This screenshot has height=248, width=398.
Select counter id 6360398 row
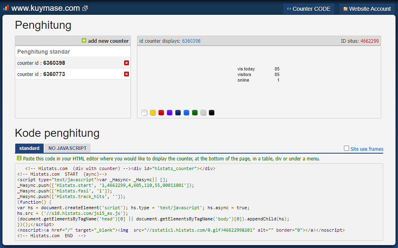pos(73,63)
